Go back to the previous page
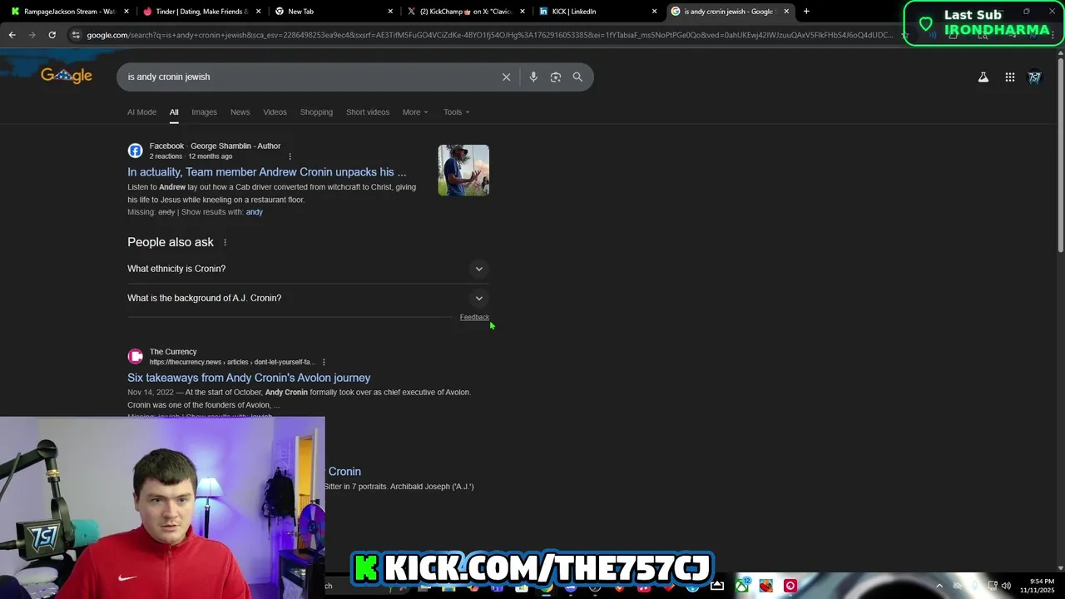The image size is (1065, 599). tap(12, 35)
